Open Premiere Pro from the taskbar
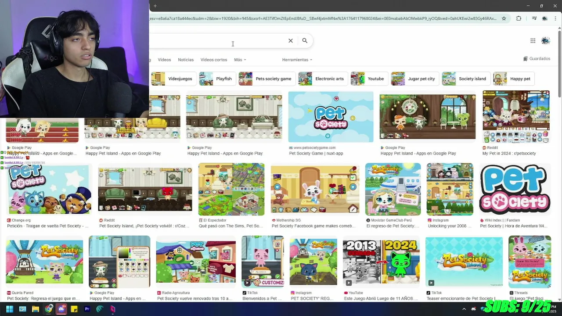Screen dimensions: 562x316 coord(87,309)
